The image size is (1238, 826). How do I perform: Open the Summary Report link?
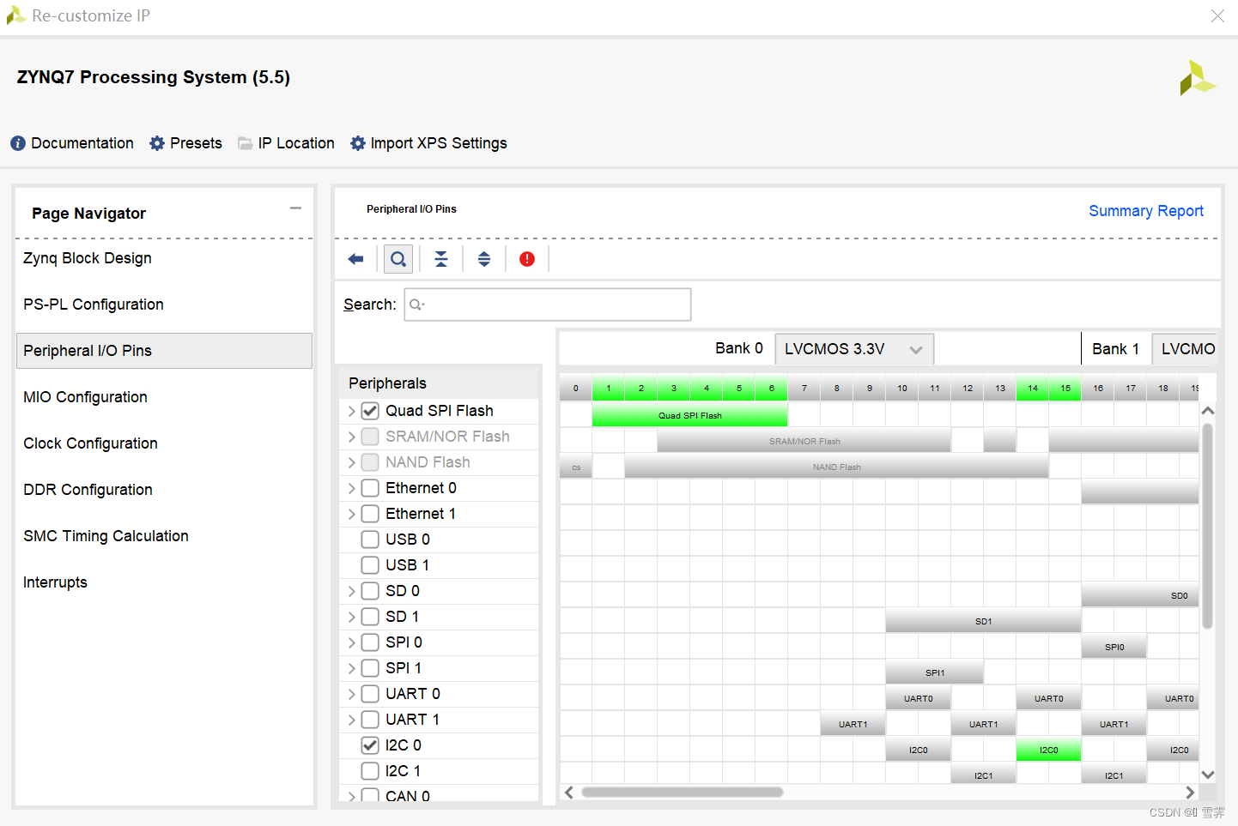1146,211
